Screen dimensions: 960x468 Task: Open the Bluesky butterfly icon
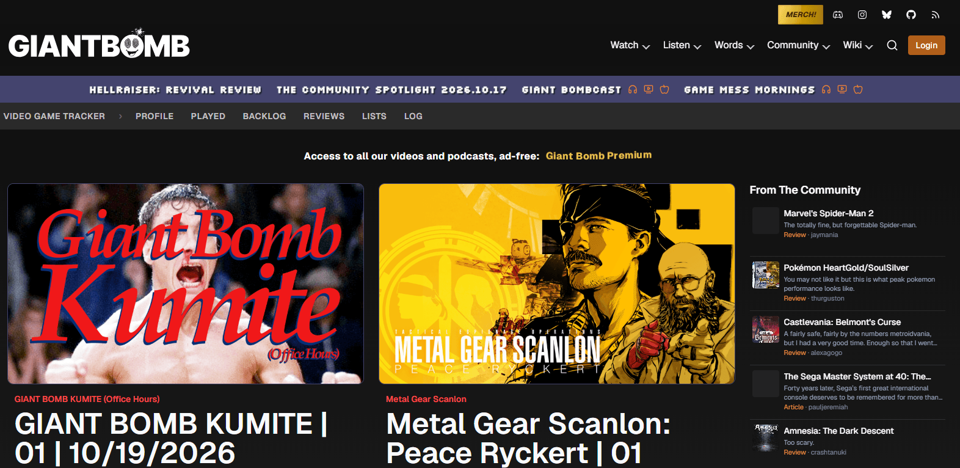click(x=887, y=15)
